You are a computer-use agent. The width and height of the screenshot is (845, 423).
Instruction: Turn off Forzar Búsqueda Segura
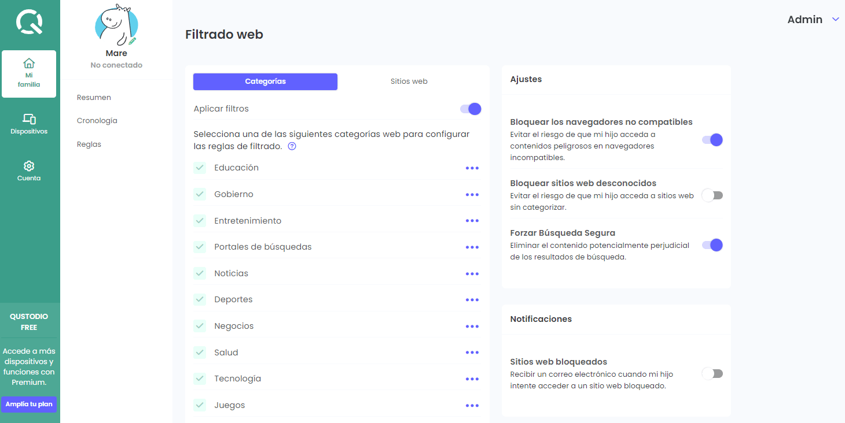click(x=712, y=245)
